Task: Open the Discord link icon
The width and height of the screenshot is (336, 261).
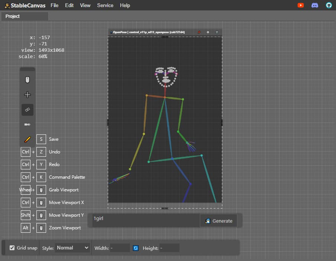Action: (314, 5)
